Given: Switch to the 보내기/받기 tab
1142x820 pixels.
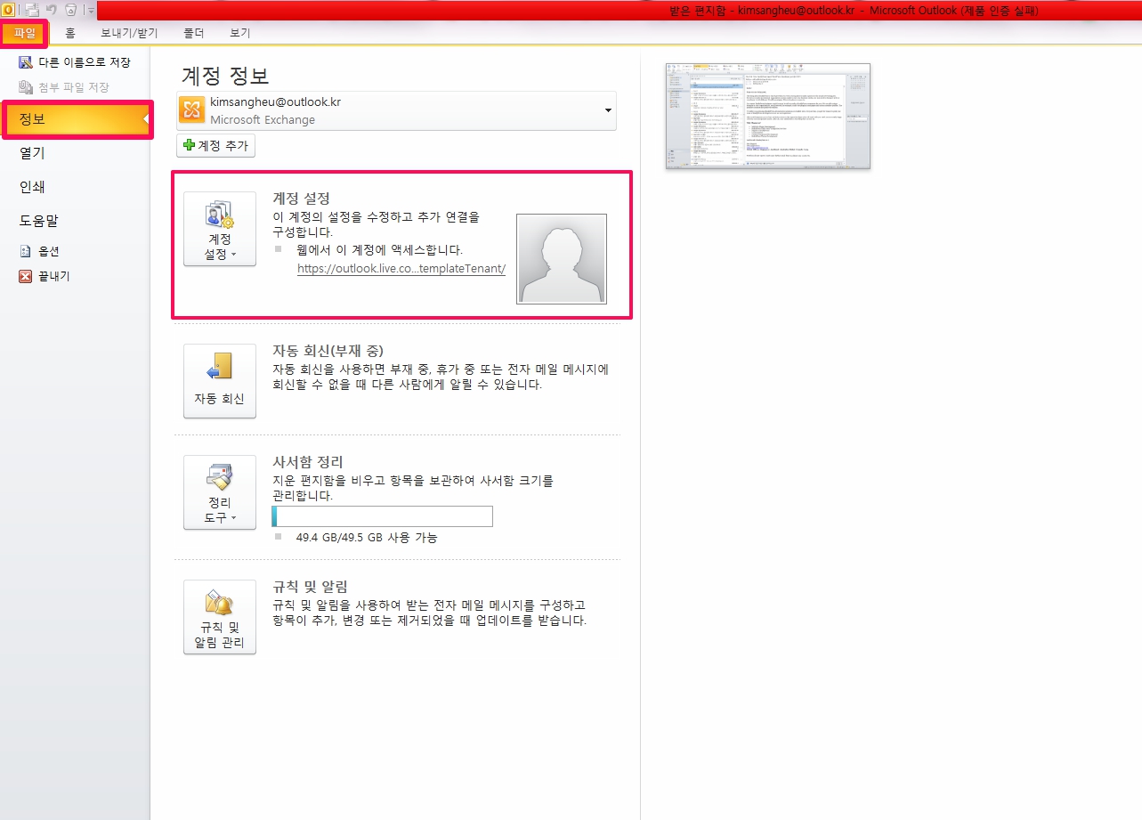Looking at the screenshot, I should 129,33.
